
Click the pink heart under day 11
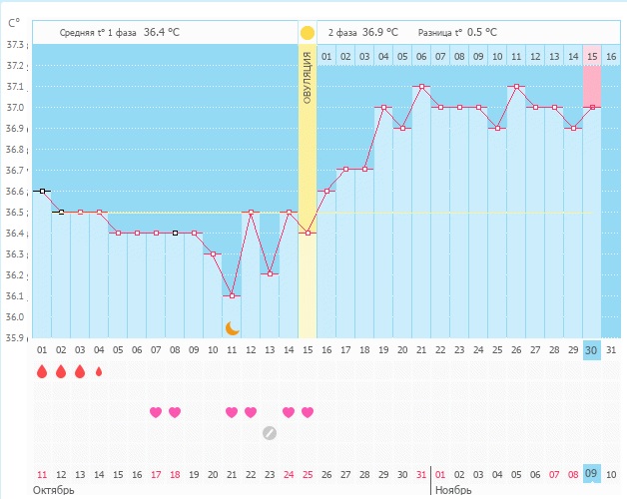[232, 412]
